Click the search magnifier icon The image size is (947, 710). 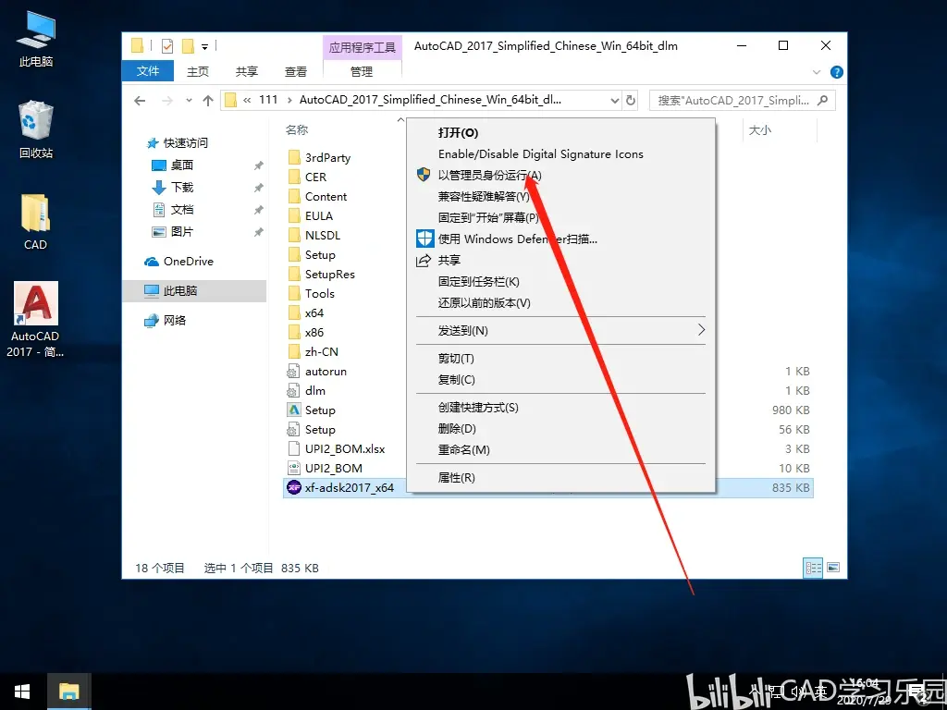pos(822,100)
